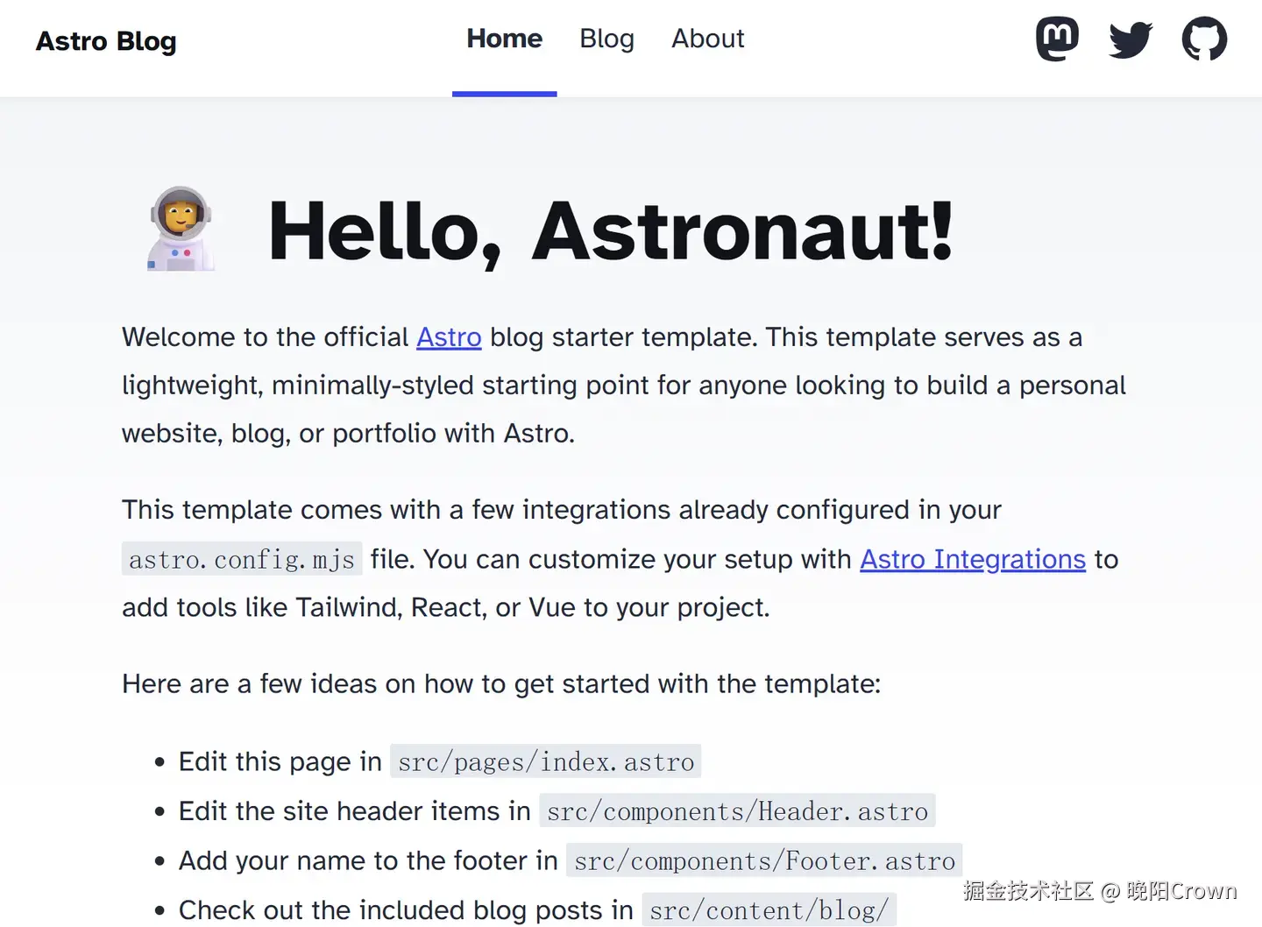Click the src/components/Footer.astro code path

[764, 861]
